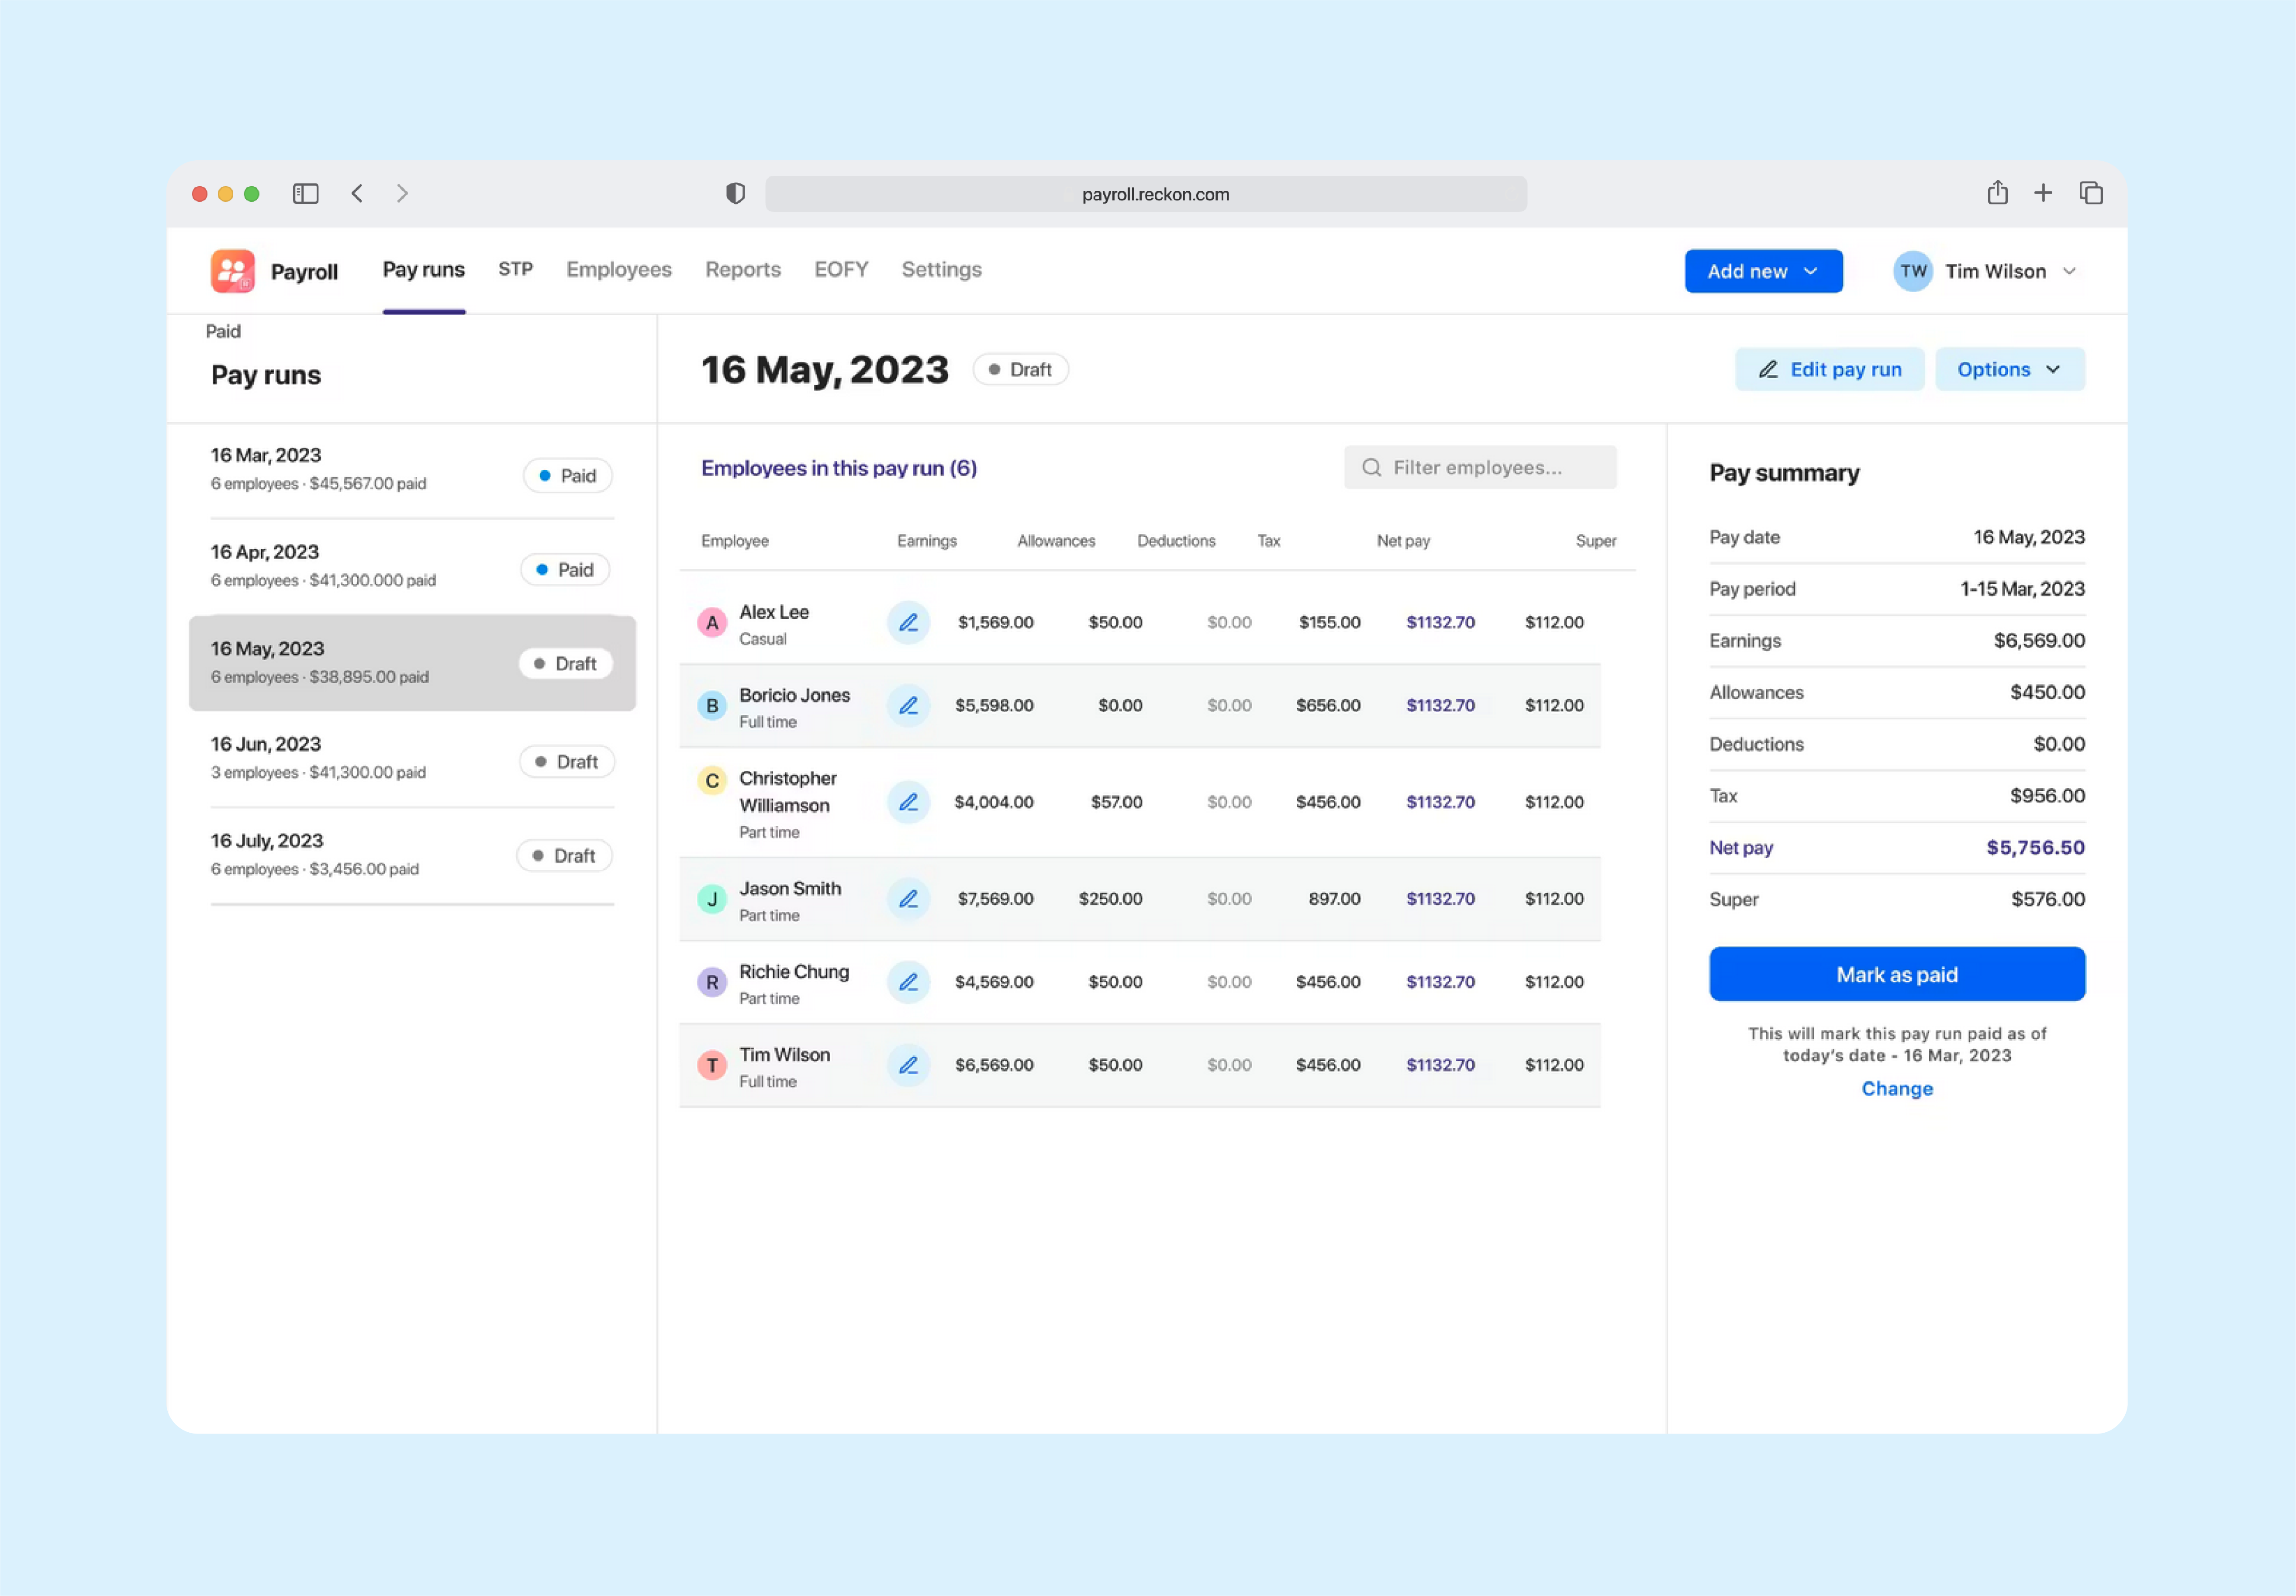The image size is (2296, 1596).
Task: Edit Boricio Jones's pay with pencil icon
Action: [908, 705]
